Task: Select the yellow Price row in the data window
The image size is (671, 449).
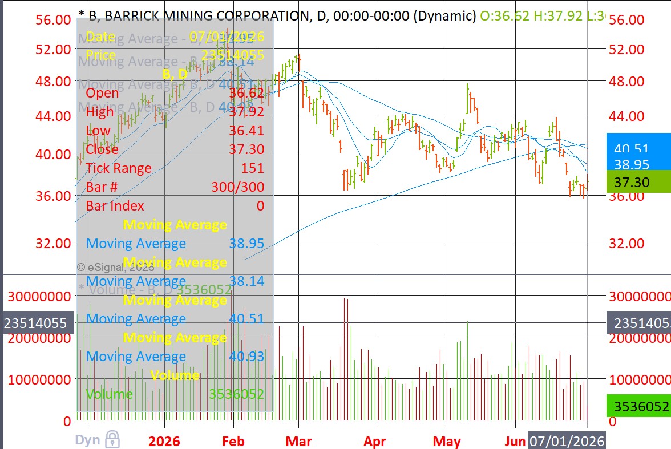Action: coord(175,55)
